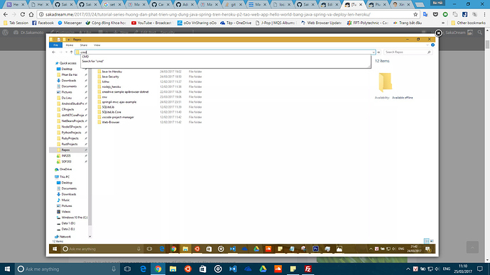Open SoundCloud from the taskbar
The width and height of the screenshot is (490, 275).
pyautogui.click(x=278, y=269)
